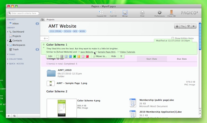
Task: Open the Video Tutorials link
Action: point(128,52)
